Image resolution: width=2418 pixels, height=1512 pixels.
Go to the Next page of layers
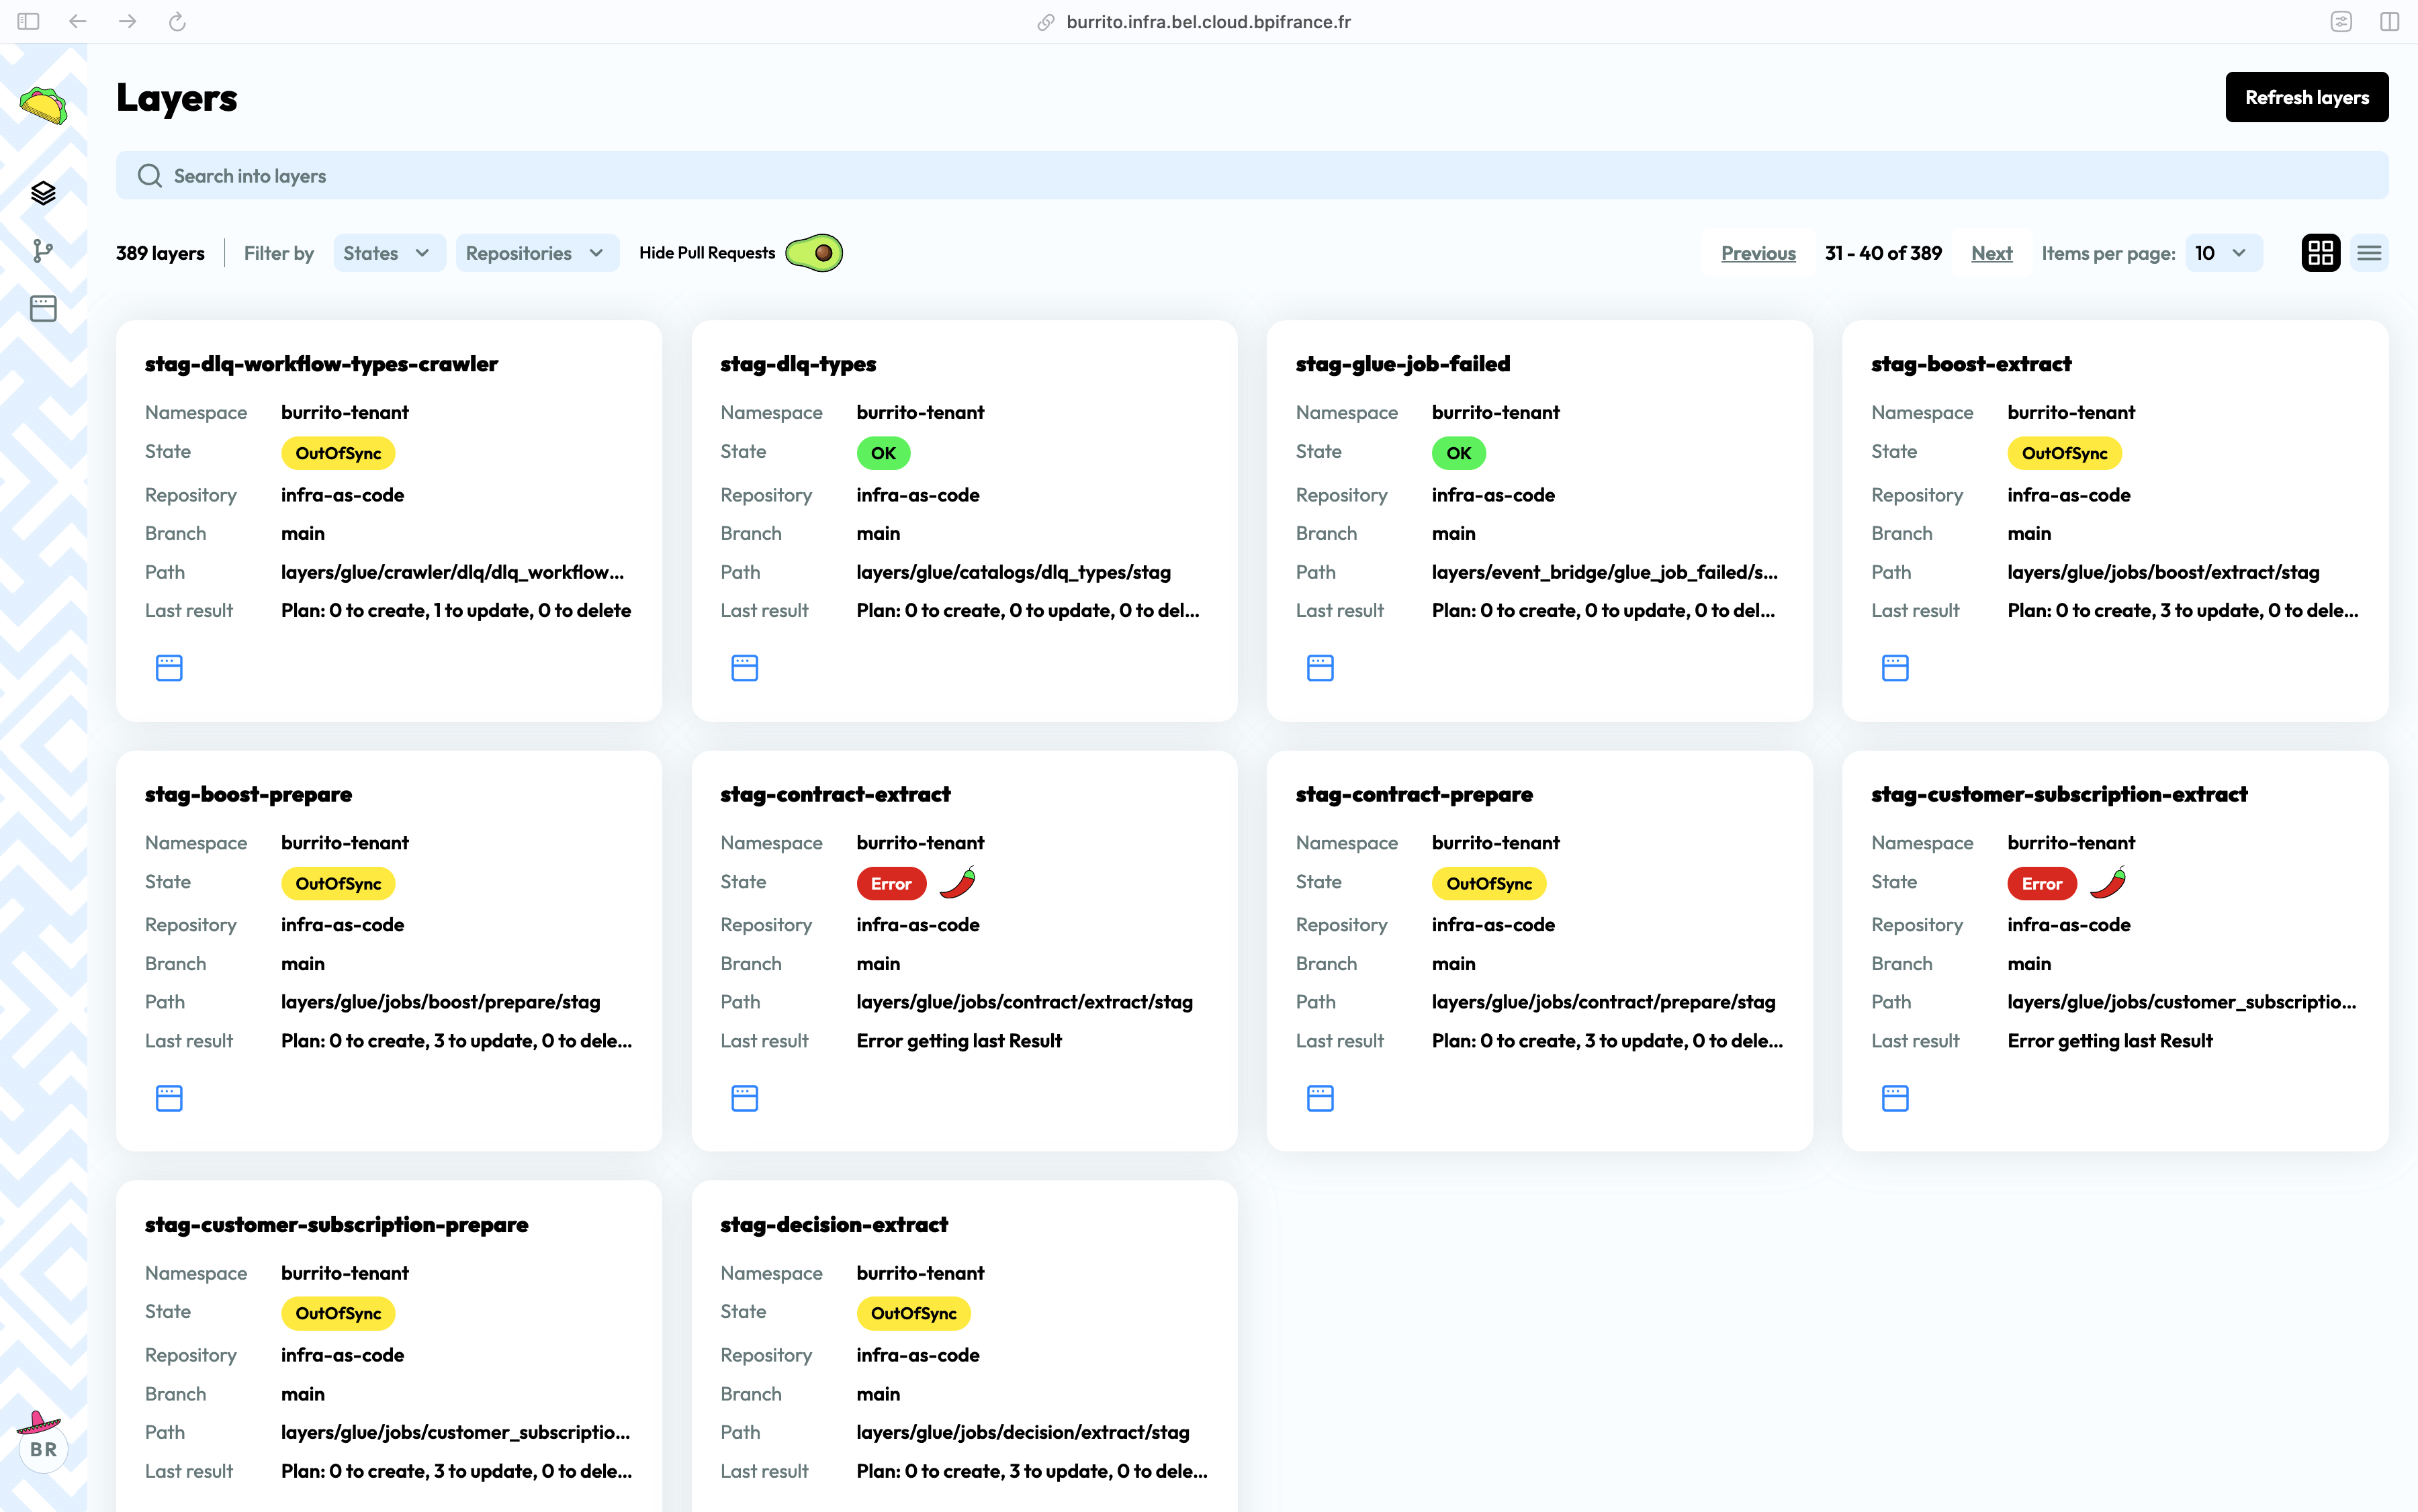1991,253
